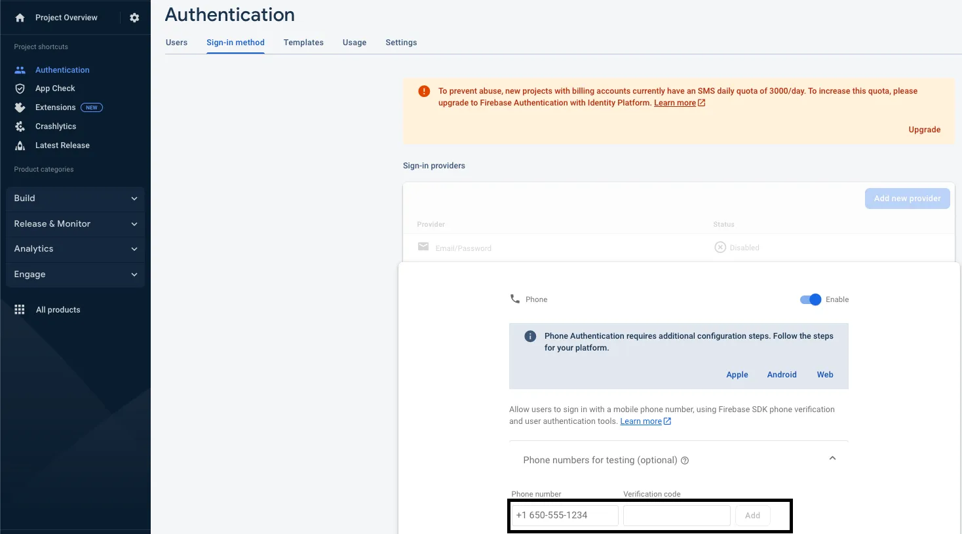Click the Email/Password envelope icon
Viewport: 962px width, 534px height.
pos(423,247)
